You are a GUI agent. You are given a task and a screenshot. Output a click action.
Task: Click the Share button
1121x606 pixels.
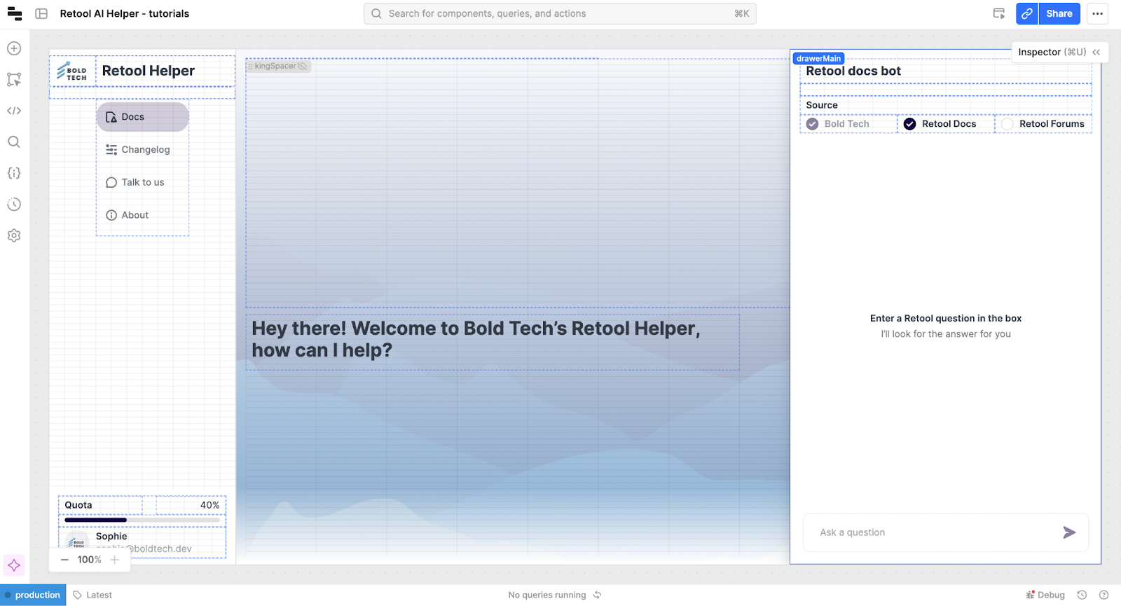(x=1059, y=14)
